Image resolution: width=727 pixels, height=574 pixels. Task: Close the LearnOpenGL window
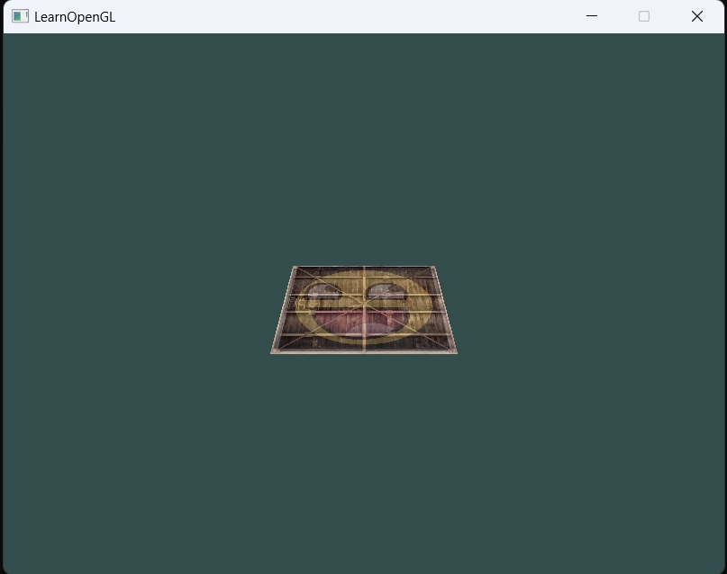coord(697,16)
